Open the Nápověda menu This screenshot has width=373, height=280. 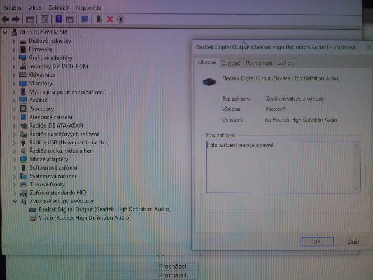pos(88,8)
